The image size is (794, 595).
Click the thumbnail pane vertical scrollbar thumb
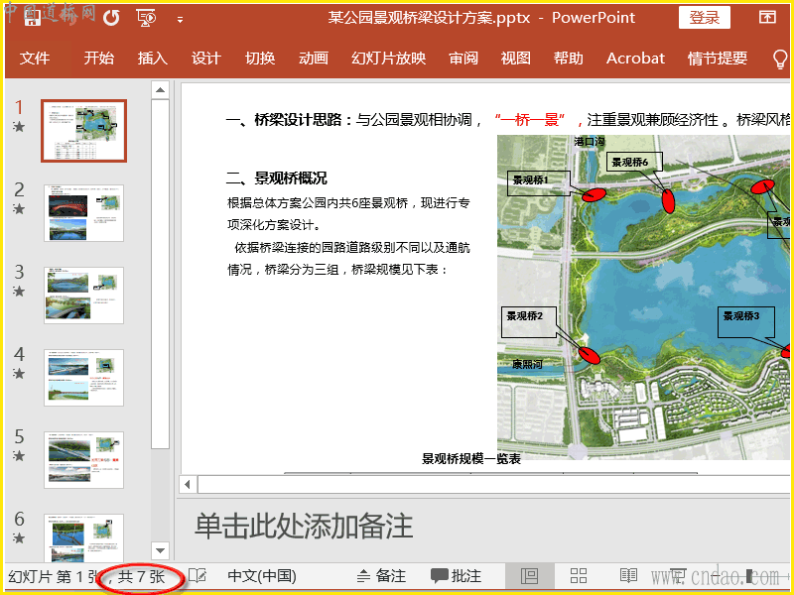click(160, 274)
